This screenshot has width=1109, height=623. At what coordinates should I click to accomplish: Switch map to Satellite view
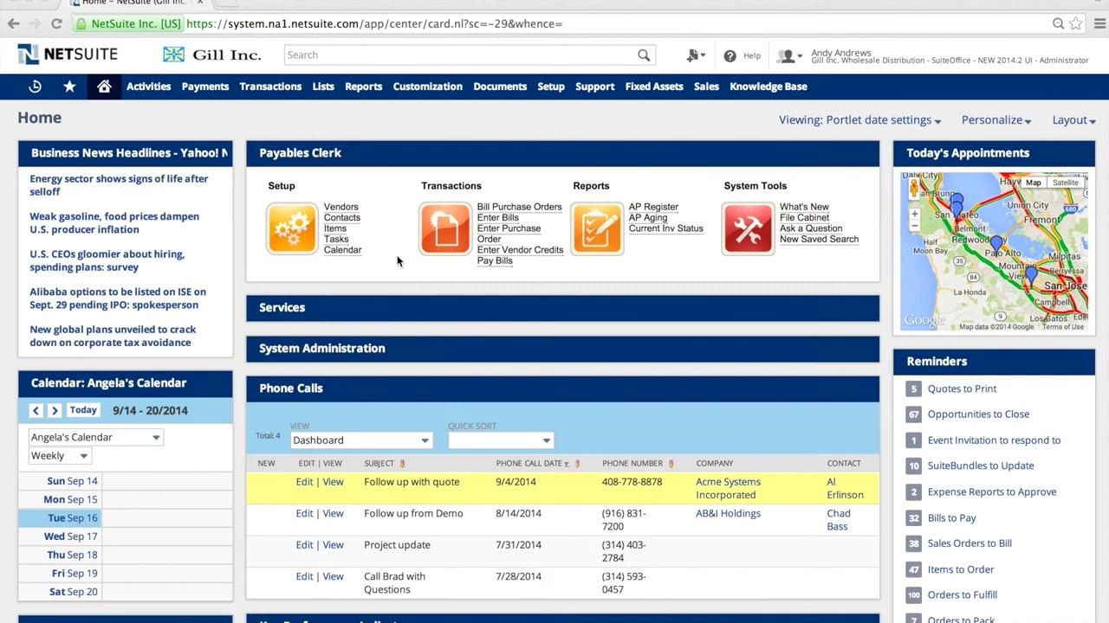coord(1066,183)
